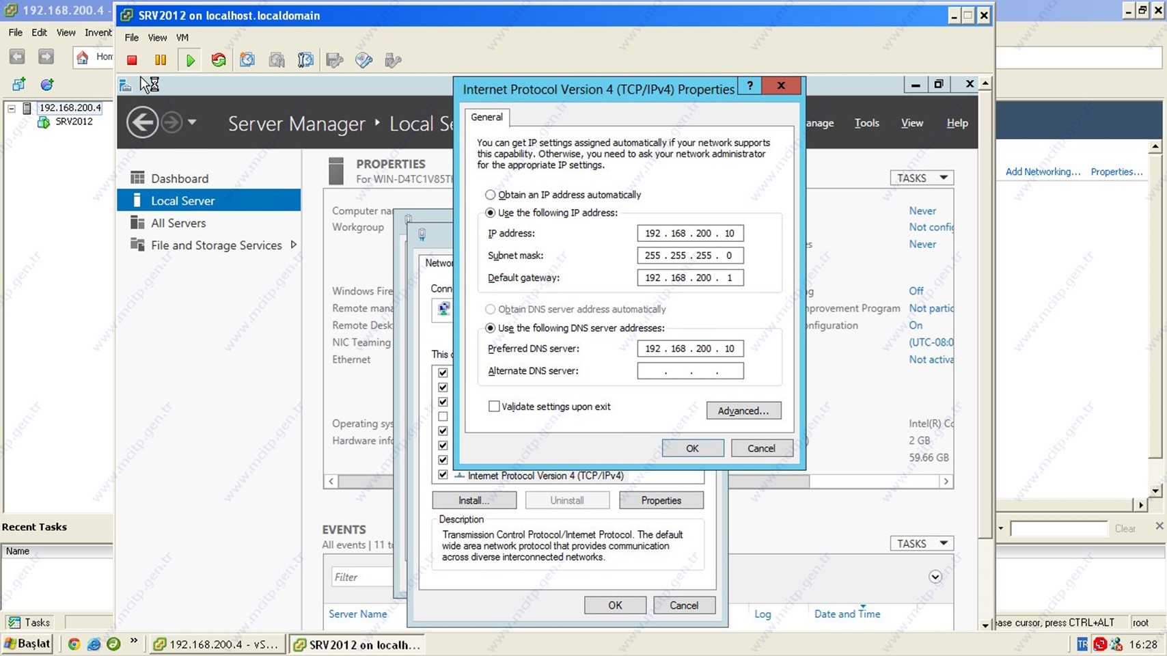
Task: Uncheck the Internet Protocol Version 4 checkbox
Action: (443, 474)
